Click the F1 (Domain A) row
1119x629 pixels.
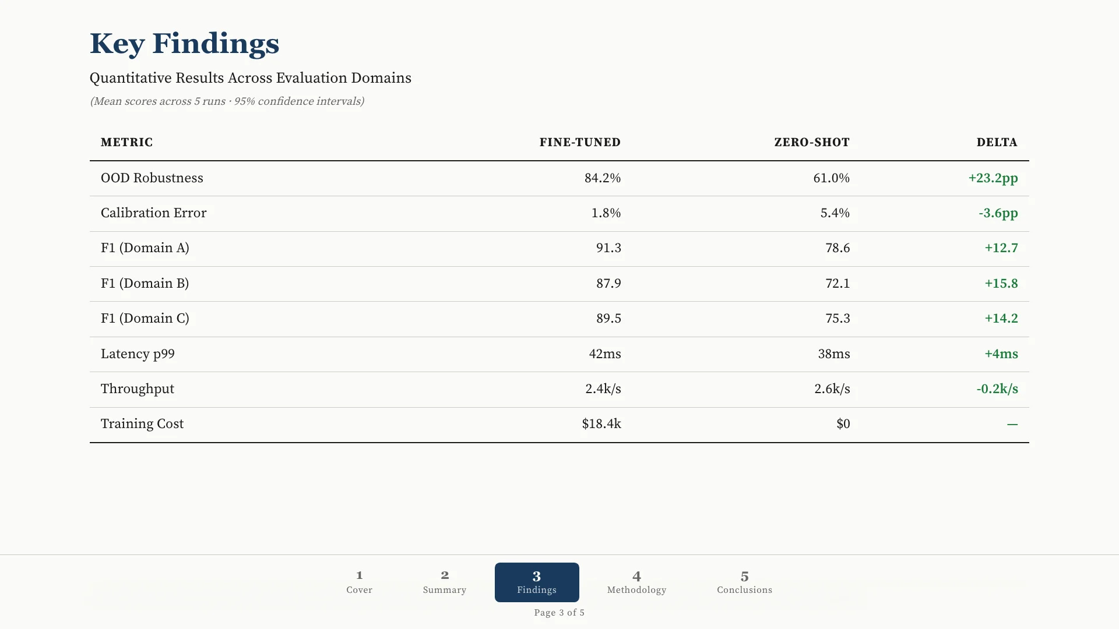click(x=559, y=249)
